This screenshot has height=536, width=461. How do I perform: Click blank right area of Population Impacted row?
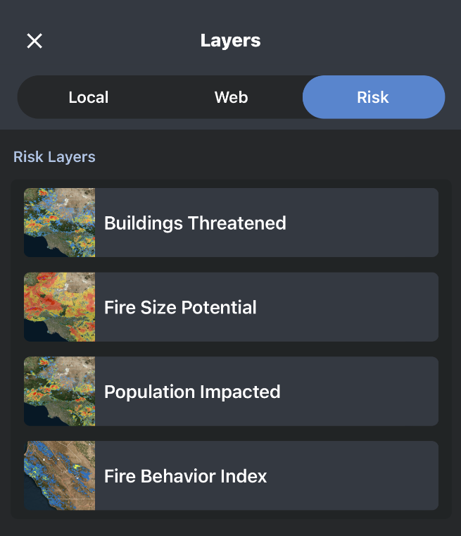380,392
